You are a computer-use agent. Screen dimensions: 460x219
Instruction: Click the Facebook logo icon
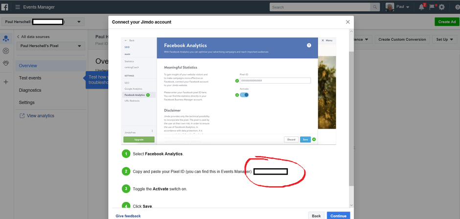click(5, 7)
